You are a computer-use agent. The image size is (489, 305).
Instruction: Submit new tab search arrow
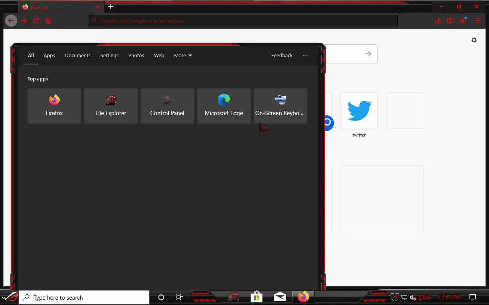click(368, 54)
